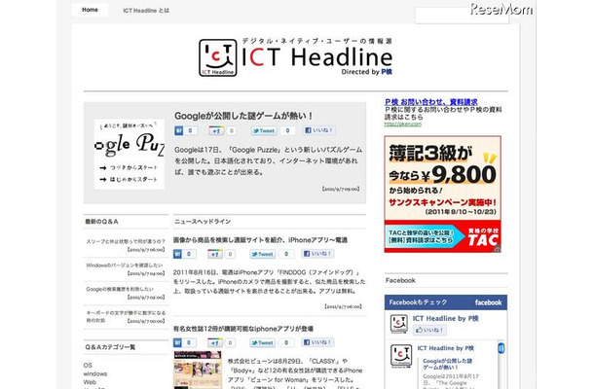Click Tweet button on Google game article

point(264,131)
